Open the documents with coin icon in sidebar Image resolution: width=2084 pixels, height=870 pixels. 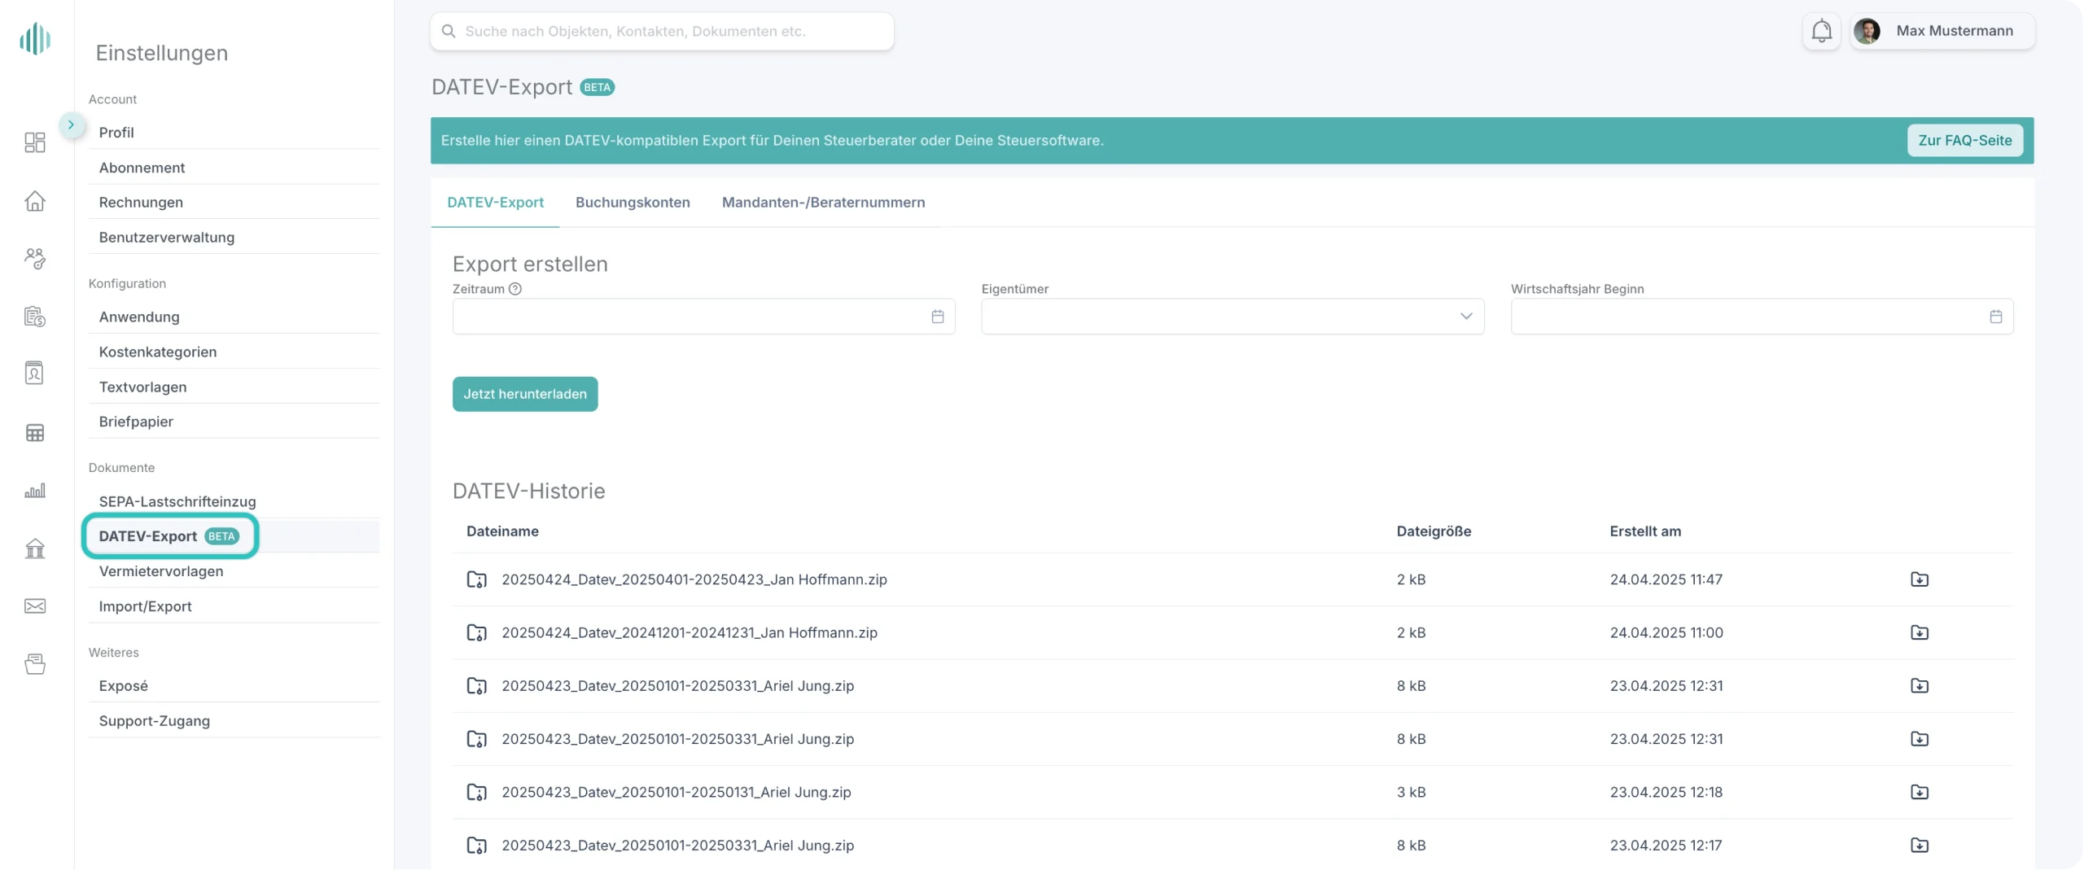pyautogui.click(x=35, y=316)
